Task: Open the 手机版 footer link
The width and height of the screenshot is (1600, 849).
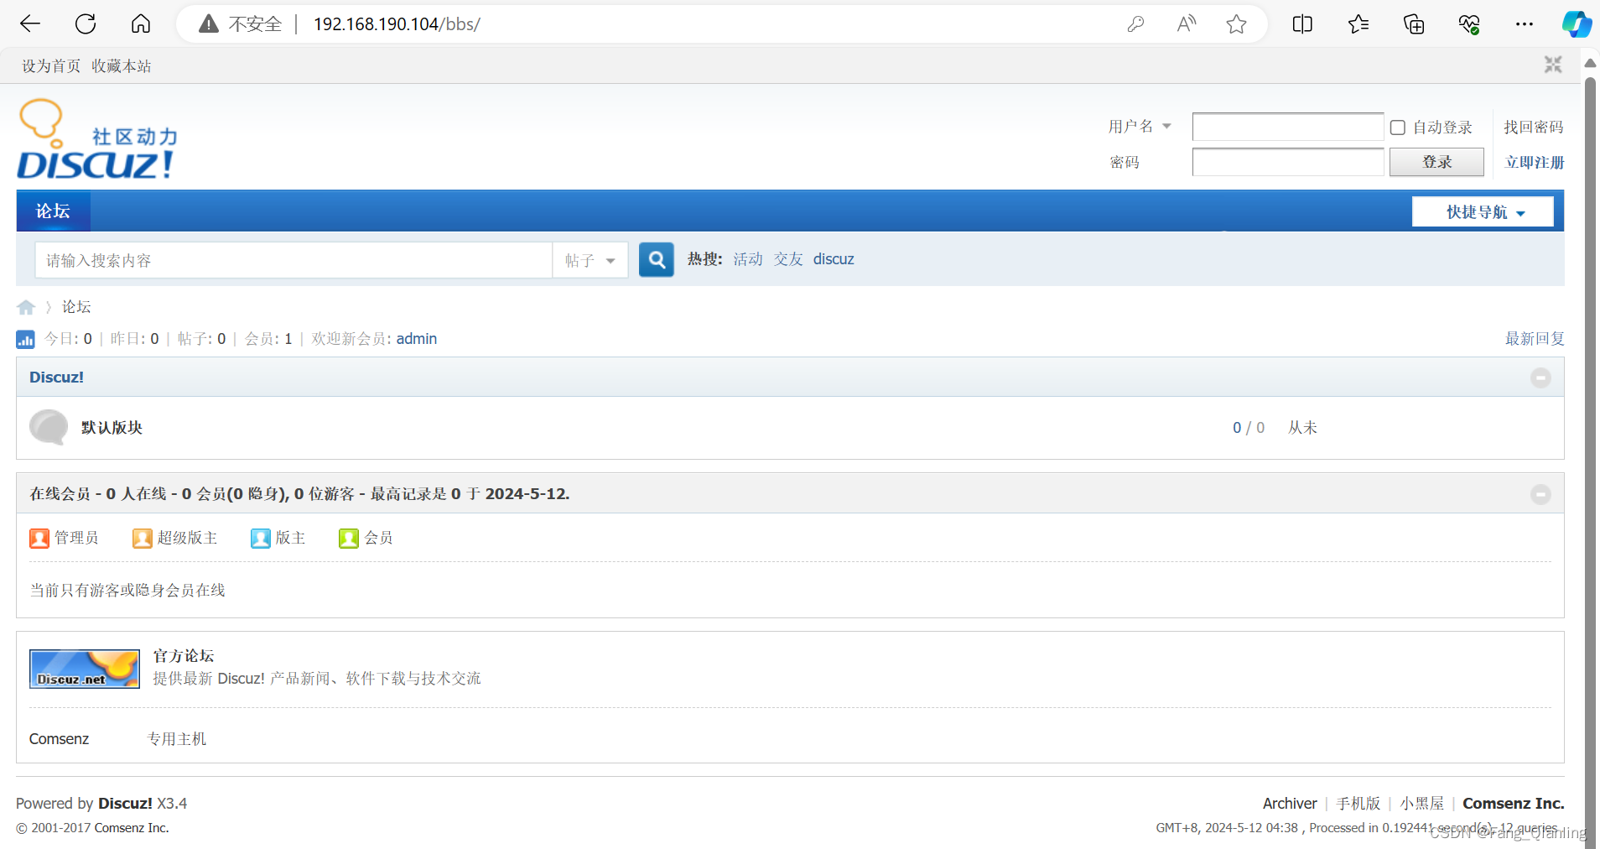Action: 1358,804
